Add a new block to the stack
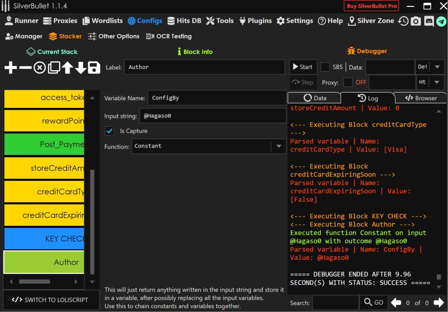 [x=10, y=67]
